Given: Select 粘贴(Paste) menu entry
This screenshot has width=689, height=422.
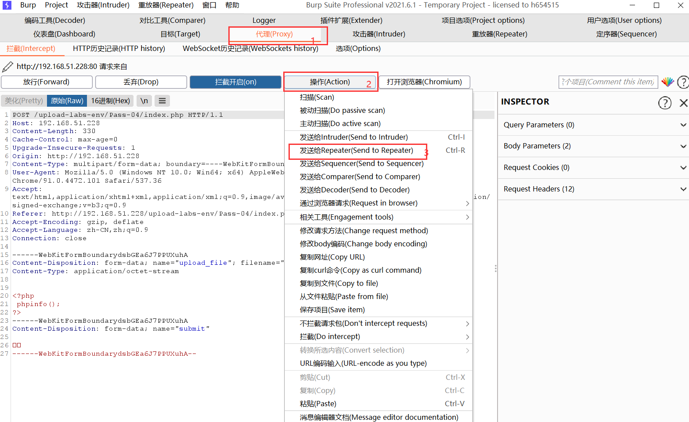Looking at the screenshot, I should (379, 404).
